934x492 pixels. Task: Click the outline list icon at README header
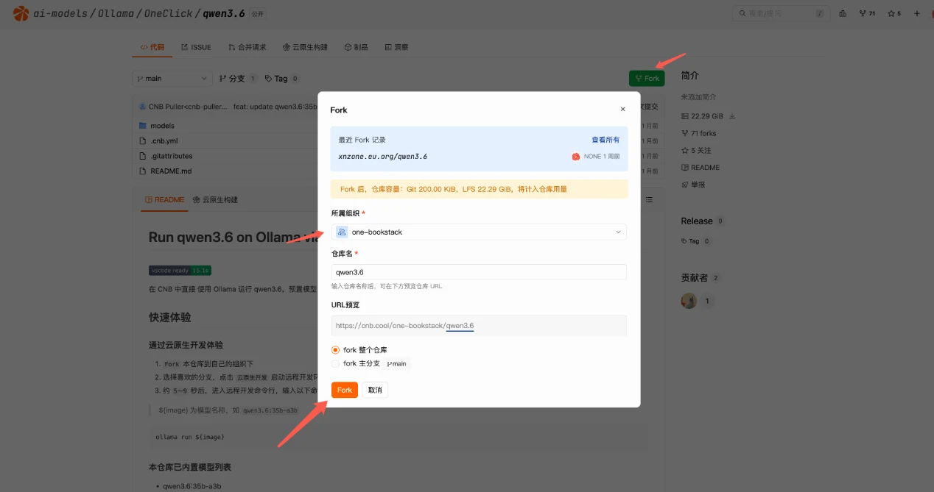click(649, 199)
